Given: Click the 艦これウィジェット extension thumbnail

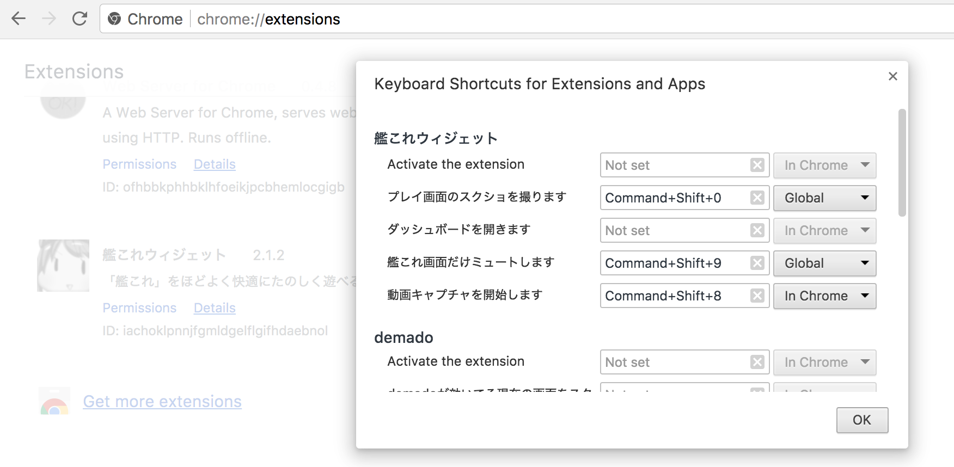Looking at the screenshot, I should pos(63,266).
